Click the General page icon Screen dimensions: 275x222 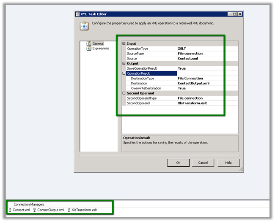(x=89, y=43)
